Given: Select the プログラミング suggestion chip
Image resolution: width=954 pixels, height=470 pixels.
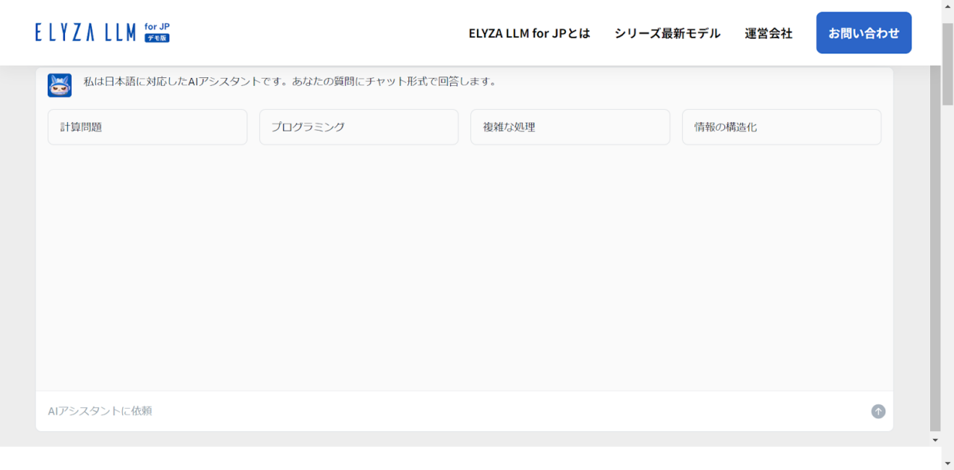Looking at the screenshot, I should click(358, 126).
